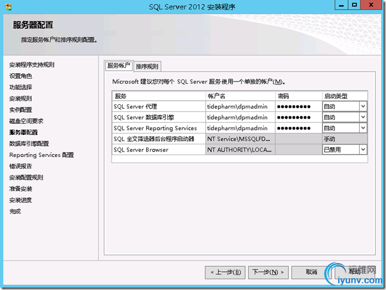The width and height of the screenshot is (386, 290).
Task: Click the SQL Server setup title bar icon
Action: pyautogui.click(x=8, y=7)
